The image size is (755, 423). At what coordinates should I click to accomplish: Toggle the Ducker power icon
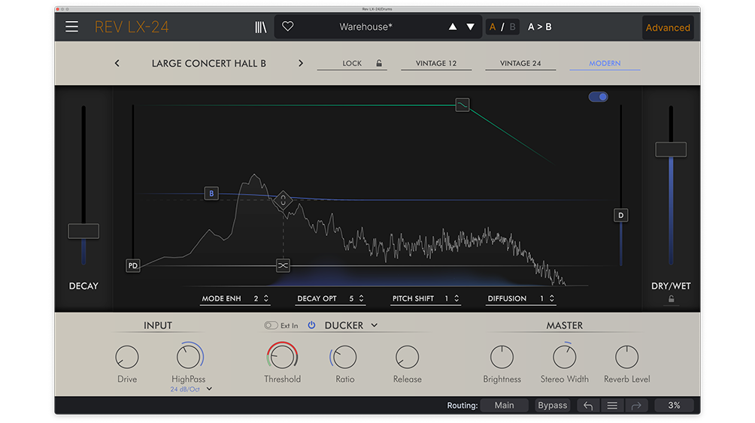click(x=311, y=325)
